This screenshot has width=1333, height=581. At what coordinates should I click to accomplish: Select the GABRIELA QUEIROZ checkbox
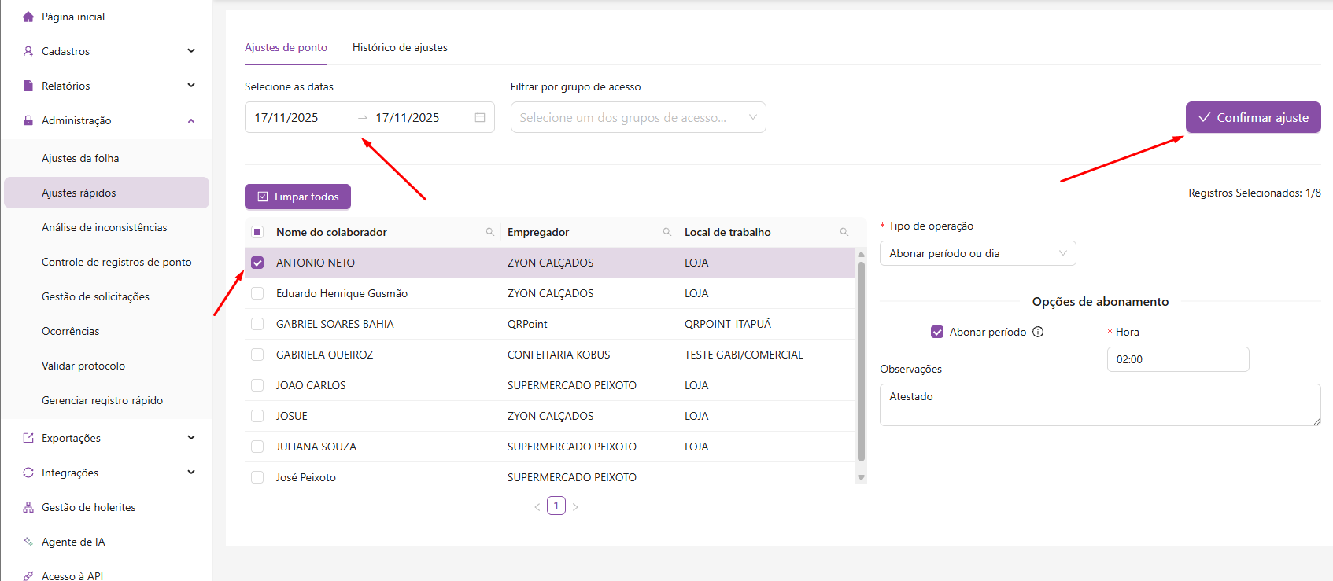(x=257, y=355)
